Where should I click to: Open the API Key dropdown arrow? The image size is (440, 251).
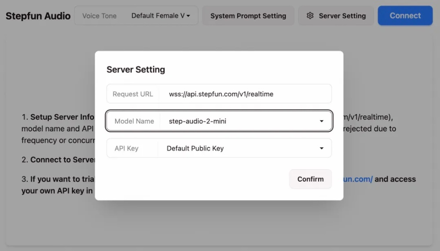322,149
